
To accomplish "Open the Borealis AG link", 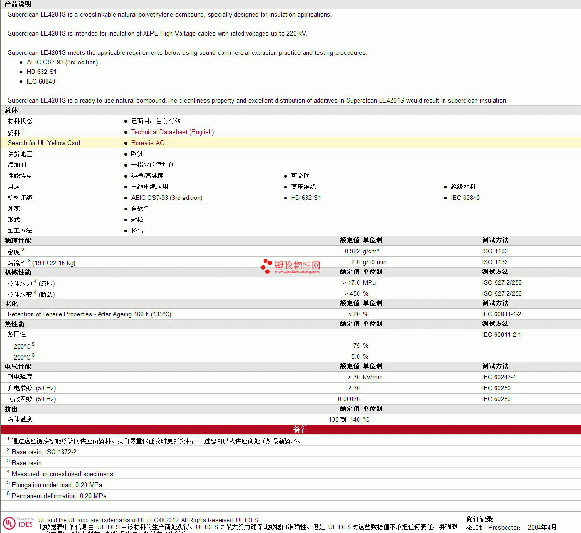I will 148,143.
